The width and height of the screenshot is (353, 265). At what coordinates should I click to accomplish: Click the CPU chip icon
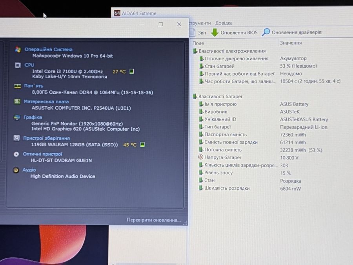pyautogui.click(x=18, y=65)
